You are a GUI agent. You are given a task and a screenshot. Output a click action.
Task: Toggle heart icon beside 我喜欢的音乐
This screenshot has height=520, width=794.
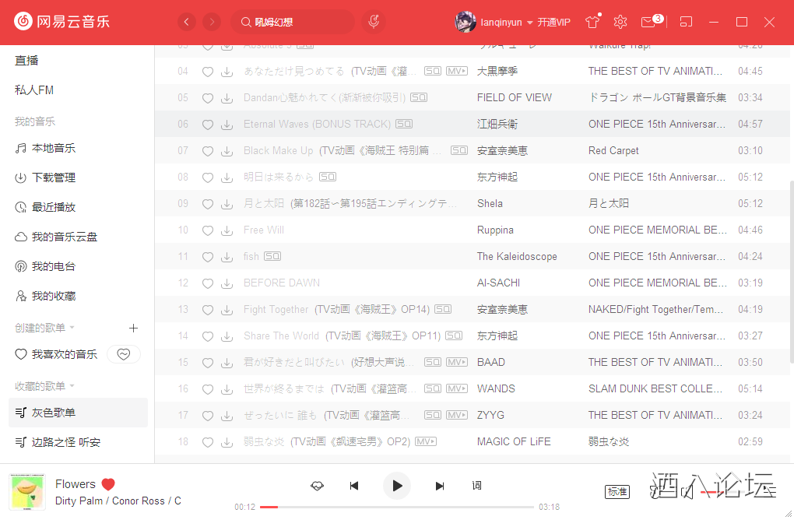pos(123,353)
